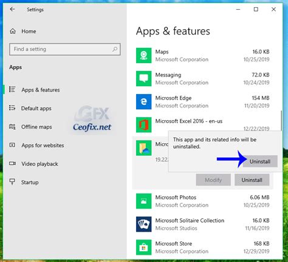Viewport: 288px width, 262px height.
Task: Select the Video playback camera icon
Action: tap(12, 163)
